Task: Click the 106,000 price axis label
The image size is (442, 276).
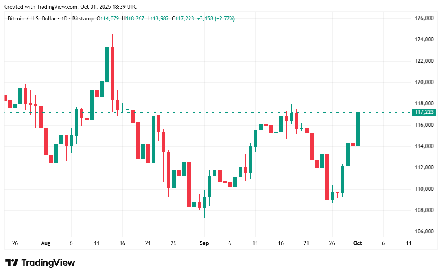Action: (424, 232)
